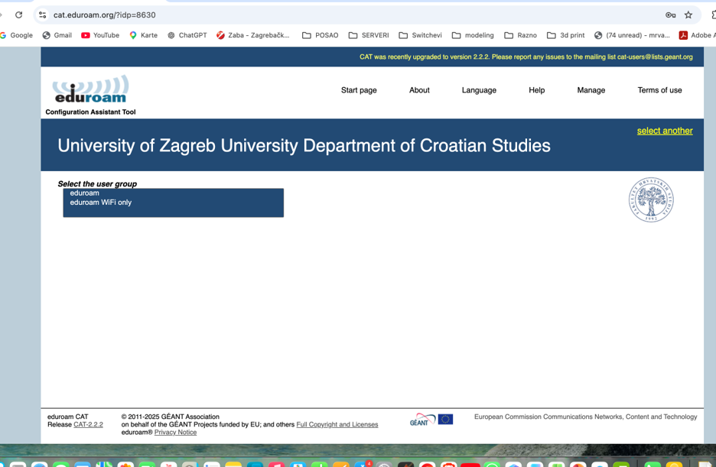716x467 pixels.
Task: Open the Manage menu item
Action: pos(591,90)
